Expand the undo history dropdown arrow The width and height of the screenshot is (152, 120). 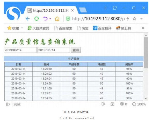tap(50, 19)
